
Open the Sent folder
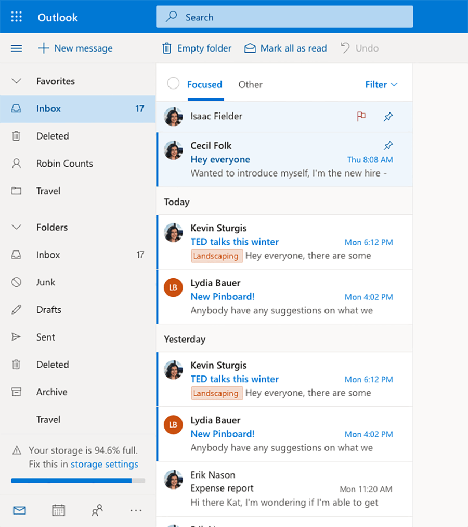45,337
